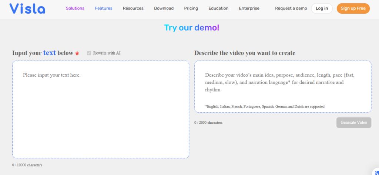Click the supported languages note text

(x=265, y=106)
